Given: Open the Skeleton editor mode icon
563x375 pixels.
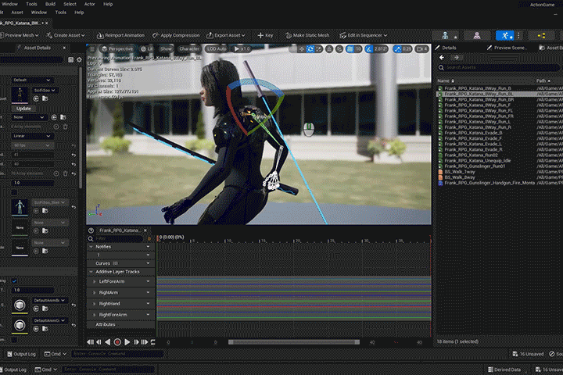Looking at the screenshot, I should click(x=445, y=35).
